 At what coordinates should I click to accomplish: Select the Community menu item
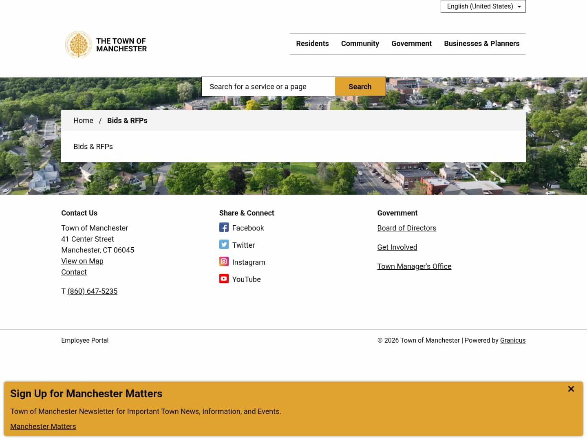[x=360, y=44]
